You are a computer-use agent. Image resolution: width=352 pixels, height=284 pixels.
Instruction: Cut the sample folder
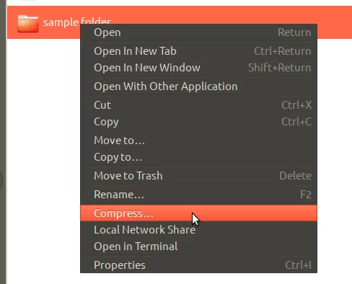pyautogui.click(x=198, y=105)
